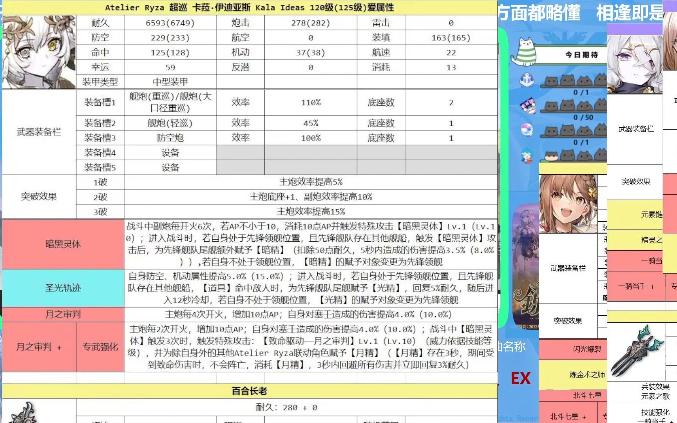Image resolution: width=677 pixels, height=423 pixels.
Task: Select the 防空炮 cell
Action: (170, 138)
